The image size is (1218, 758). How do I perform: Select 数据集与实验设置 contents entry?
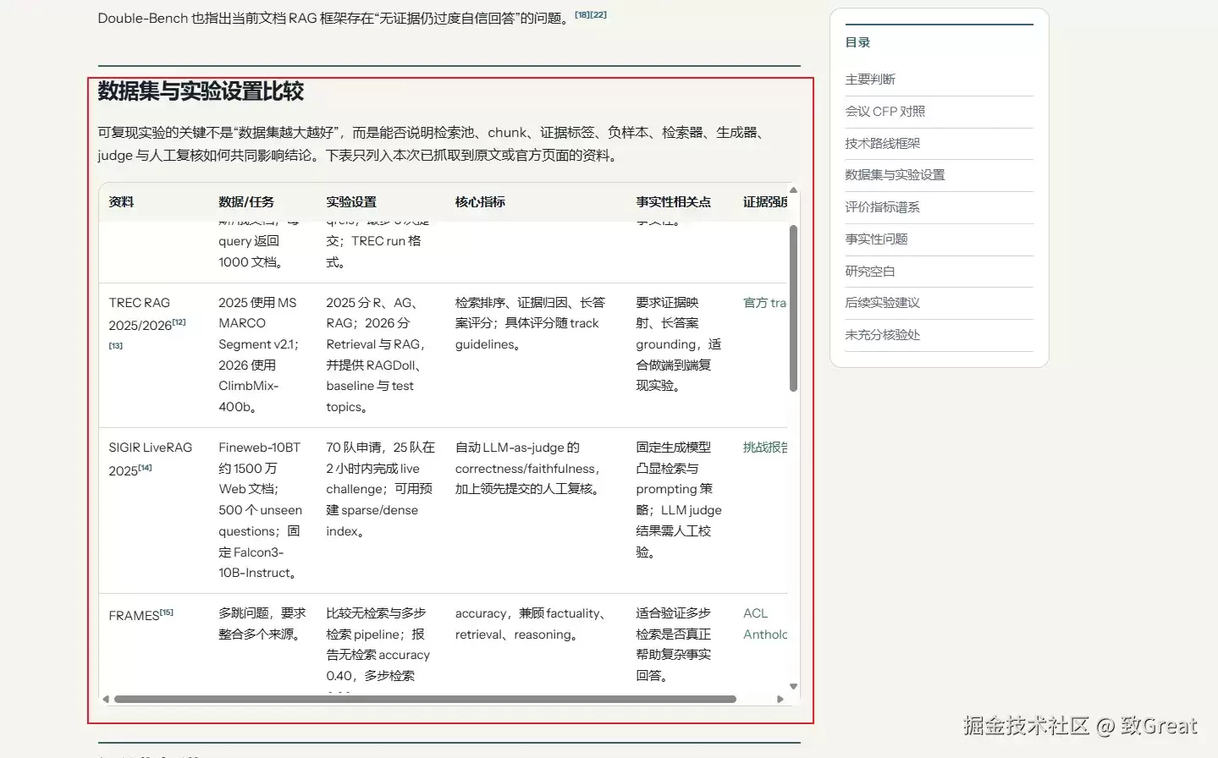(895, 175)
